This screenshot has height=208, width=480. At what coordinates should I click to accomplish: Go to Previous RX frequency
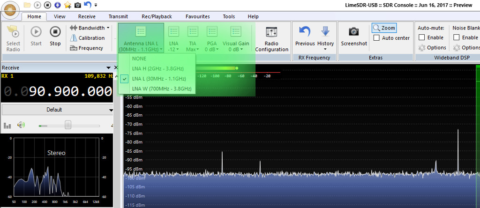[305, 36]
